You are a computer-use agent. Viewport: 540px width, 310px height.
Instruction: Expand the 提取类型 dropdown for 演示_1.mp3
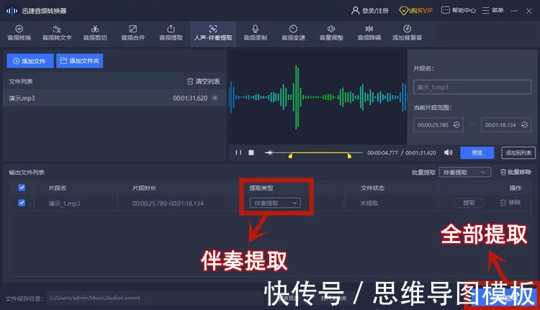pyautogui.click(x=275, y=203)
